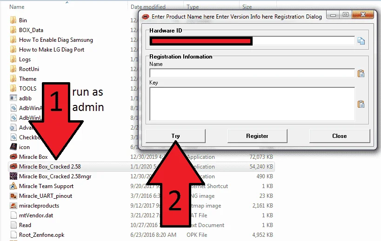Click the 72,073 KB size cell
Screen dimensions: 381x241
pos(261,157)
